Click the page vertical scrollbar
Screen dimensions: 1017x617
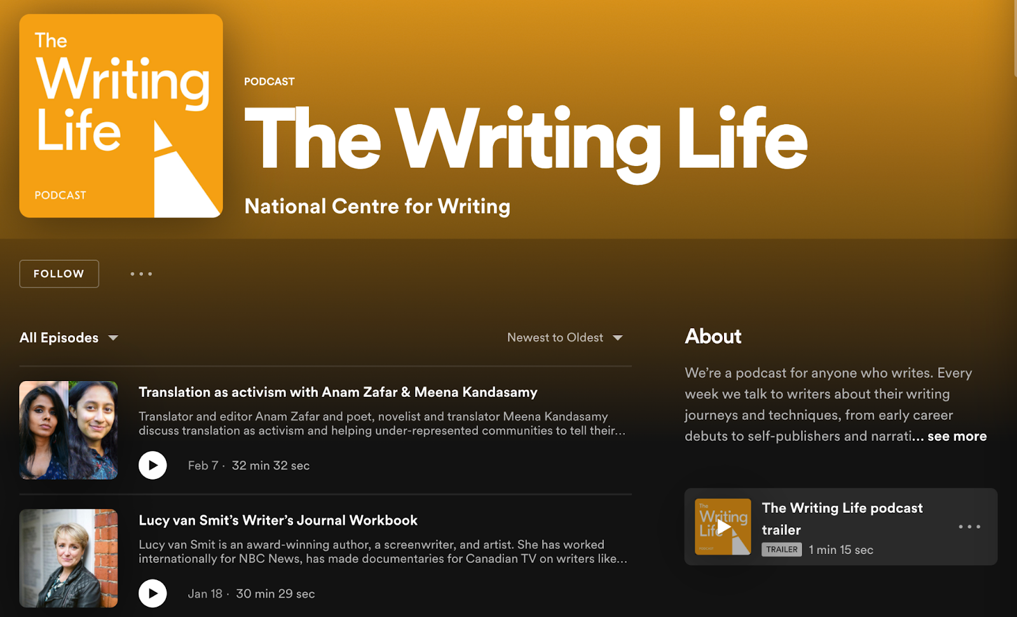[x=1014, y=38]
